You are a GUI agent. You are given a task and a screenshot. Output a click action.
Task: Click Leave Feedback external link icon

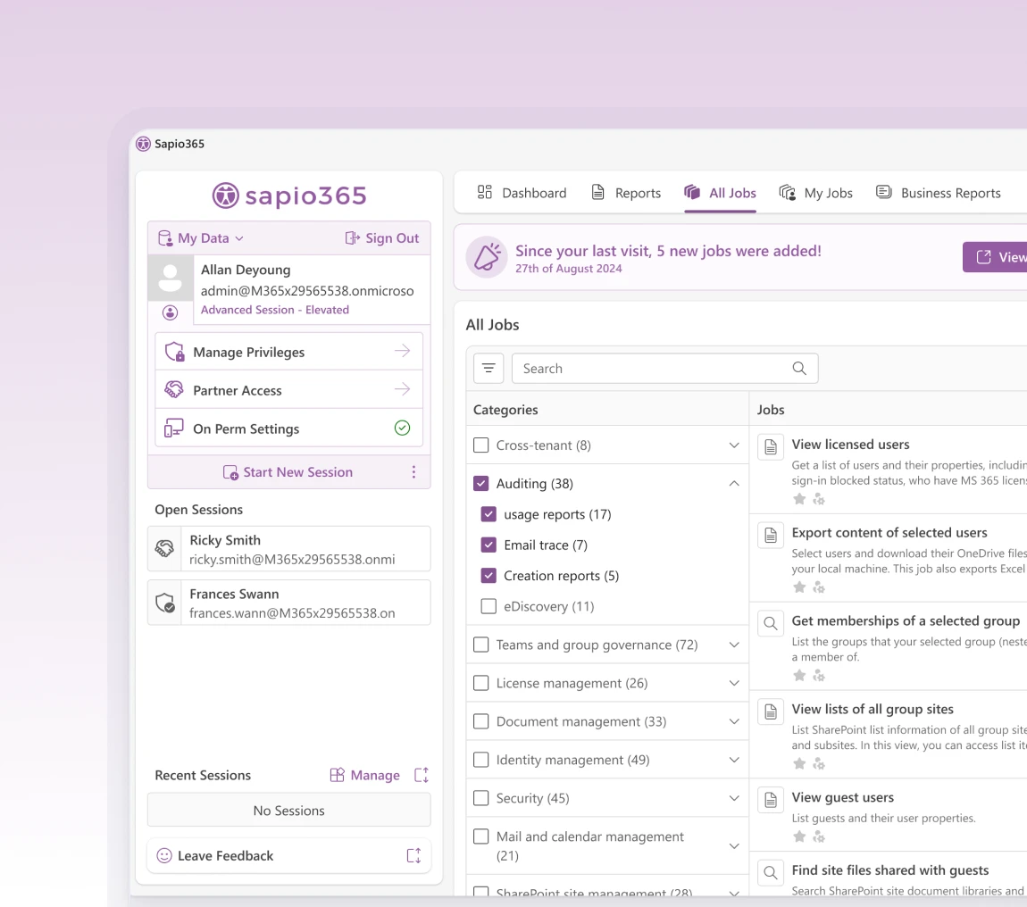(x=413, y=855)
